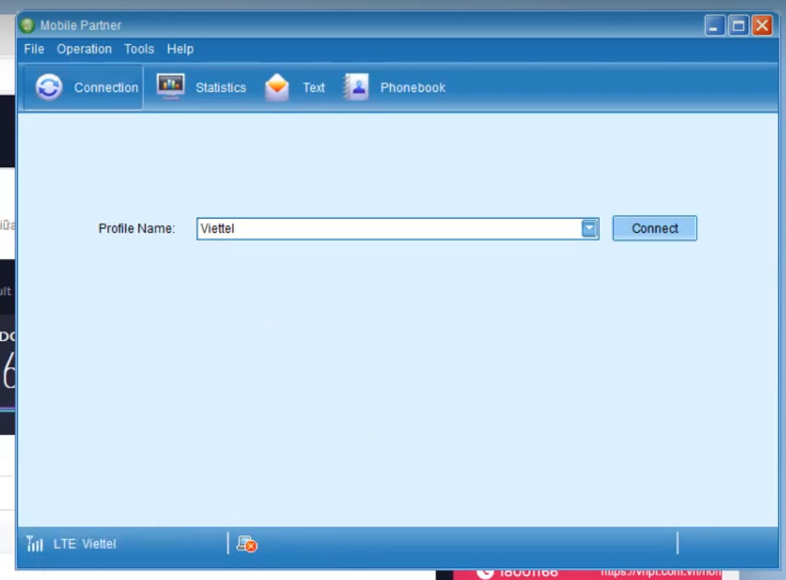Switch to the Statistics tab label
This screenshot has width=786, height=580.
click(x=220, y=88)
